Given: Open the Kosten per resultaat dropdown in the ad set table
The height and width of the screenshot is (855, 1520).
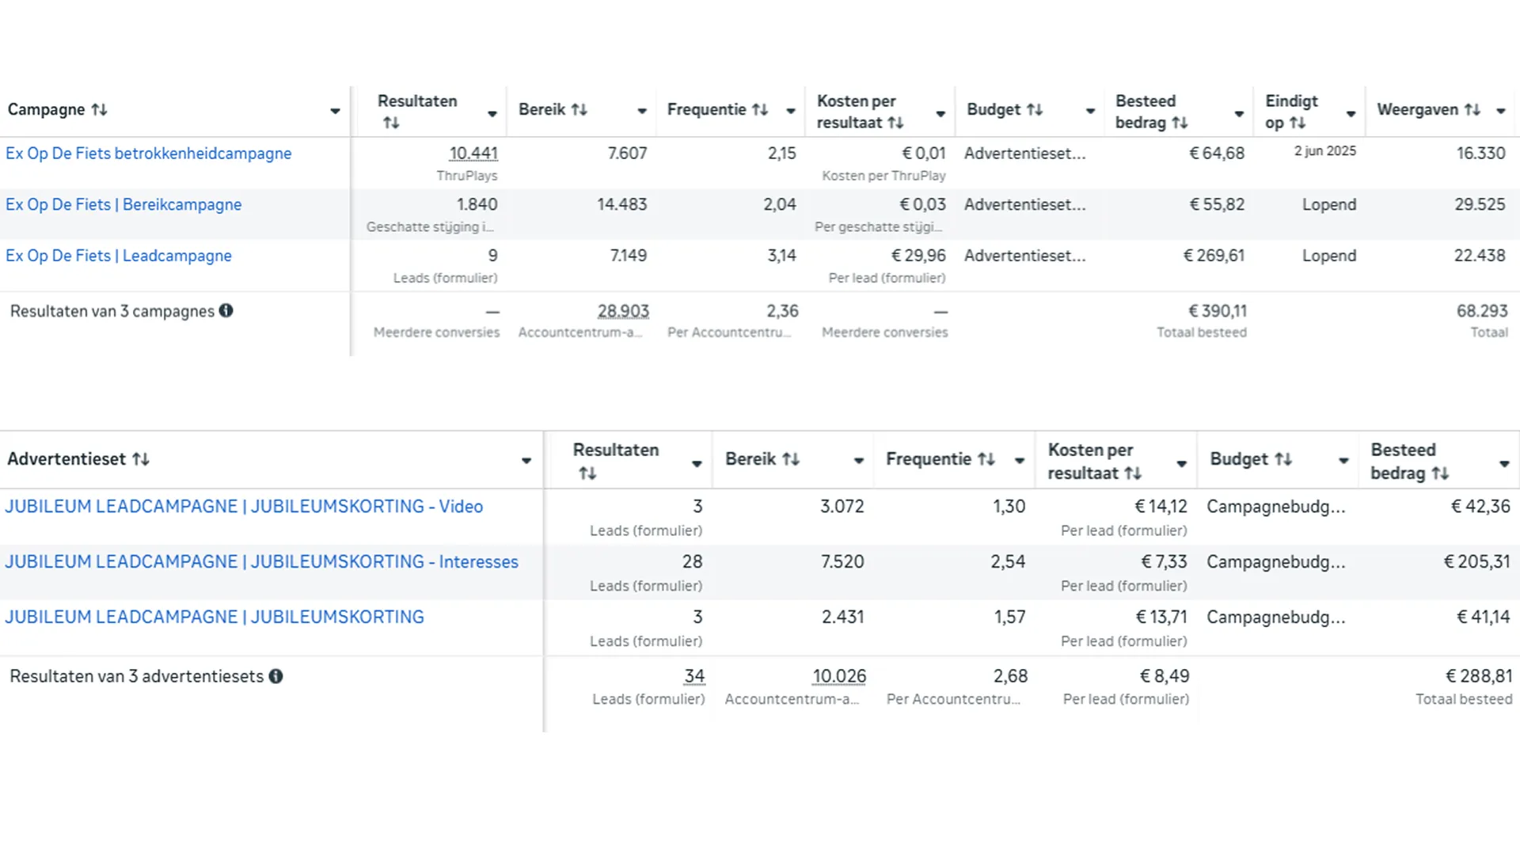Looking at the screenshot, I should [1181, 464].
